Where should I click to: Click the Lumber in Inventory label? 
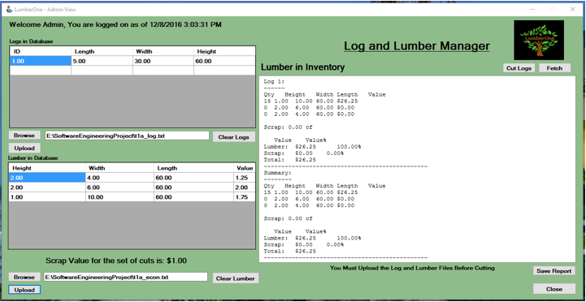coord(302,67)
